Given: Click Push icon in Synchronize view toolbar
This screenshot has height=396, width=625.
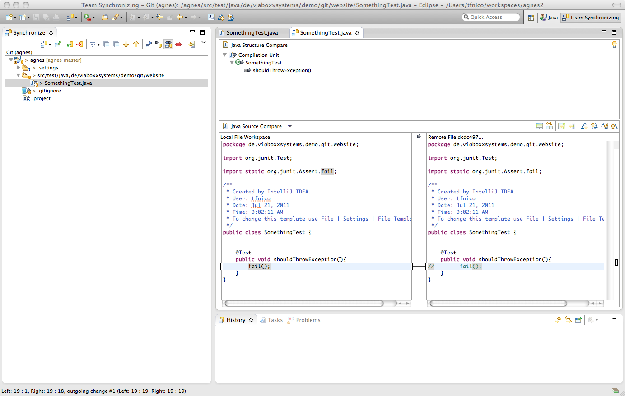Looking at the screenshot, I should click(x=80, y=44).
